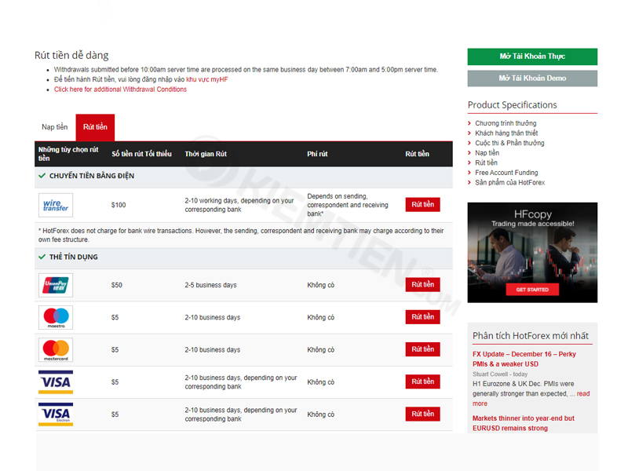Click CHUYỂN TIỀN BẰNG ĐIỆN section heading

point(92,176)
